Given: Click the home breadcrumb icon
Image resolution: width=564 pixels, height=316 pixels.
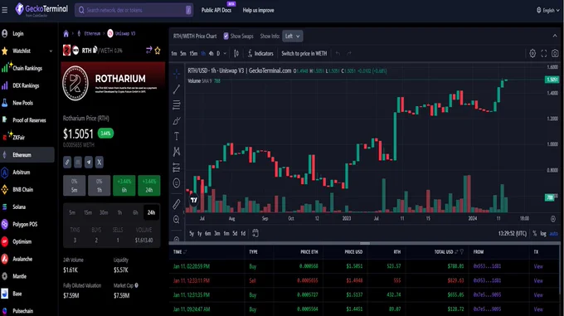Looking at the screenshot, I should (x=66, y=33).
